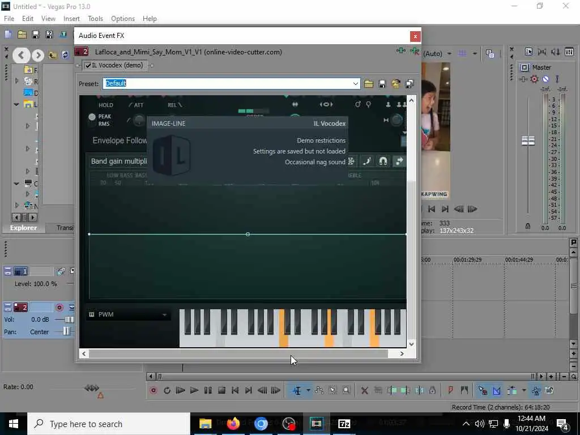This screenshot has height=435, width=580.
Task: Open the Auto Ripple mode dropdown
Action: (523, 390)
